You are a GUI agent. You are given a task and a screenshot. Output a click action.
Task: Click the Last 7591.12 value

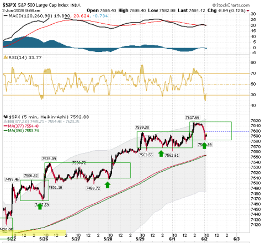pos(191,10)
